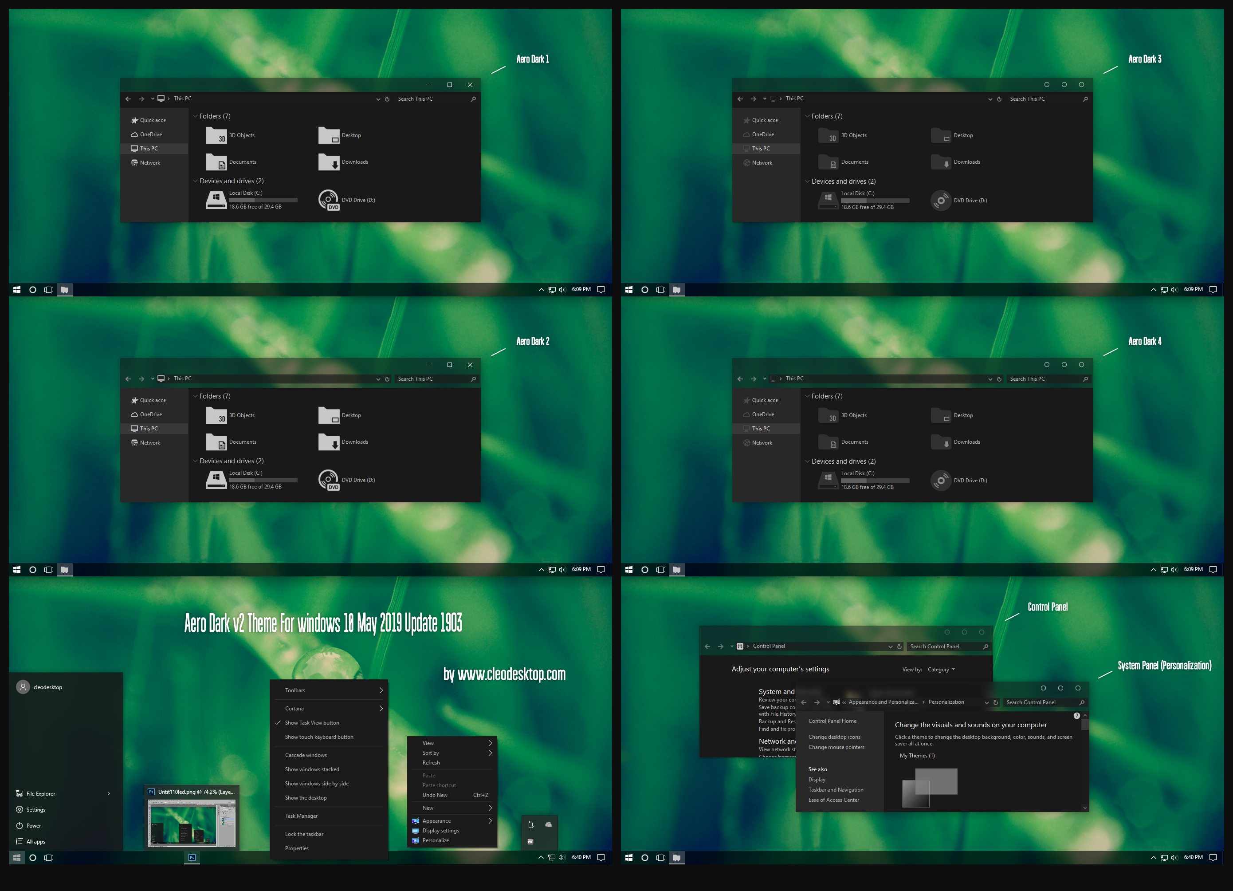The image size is (1233, 891).
Task: Click search magnifier in Aero Dark 2 window
Action: (473, 379)
